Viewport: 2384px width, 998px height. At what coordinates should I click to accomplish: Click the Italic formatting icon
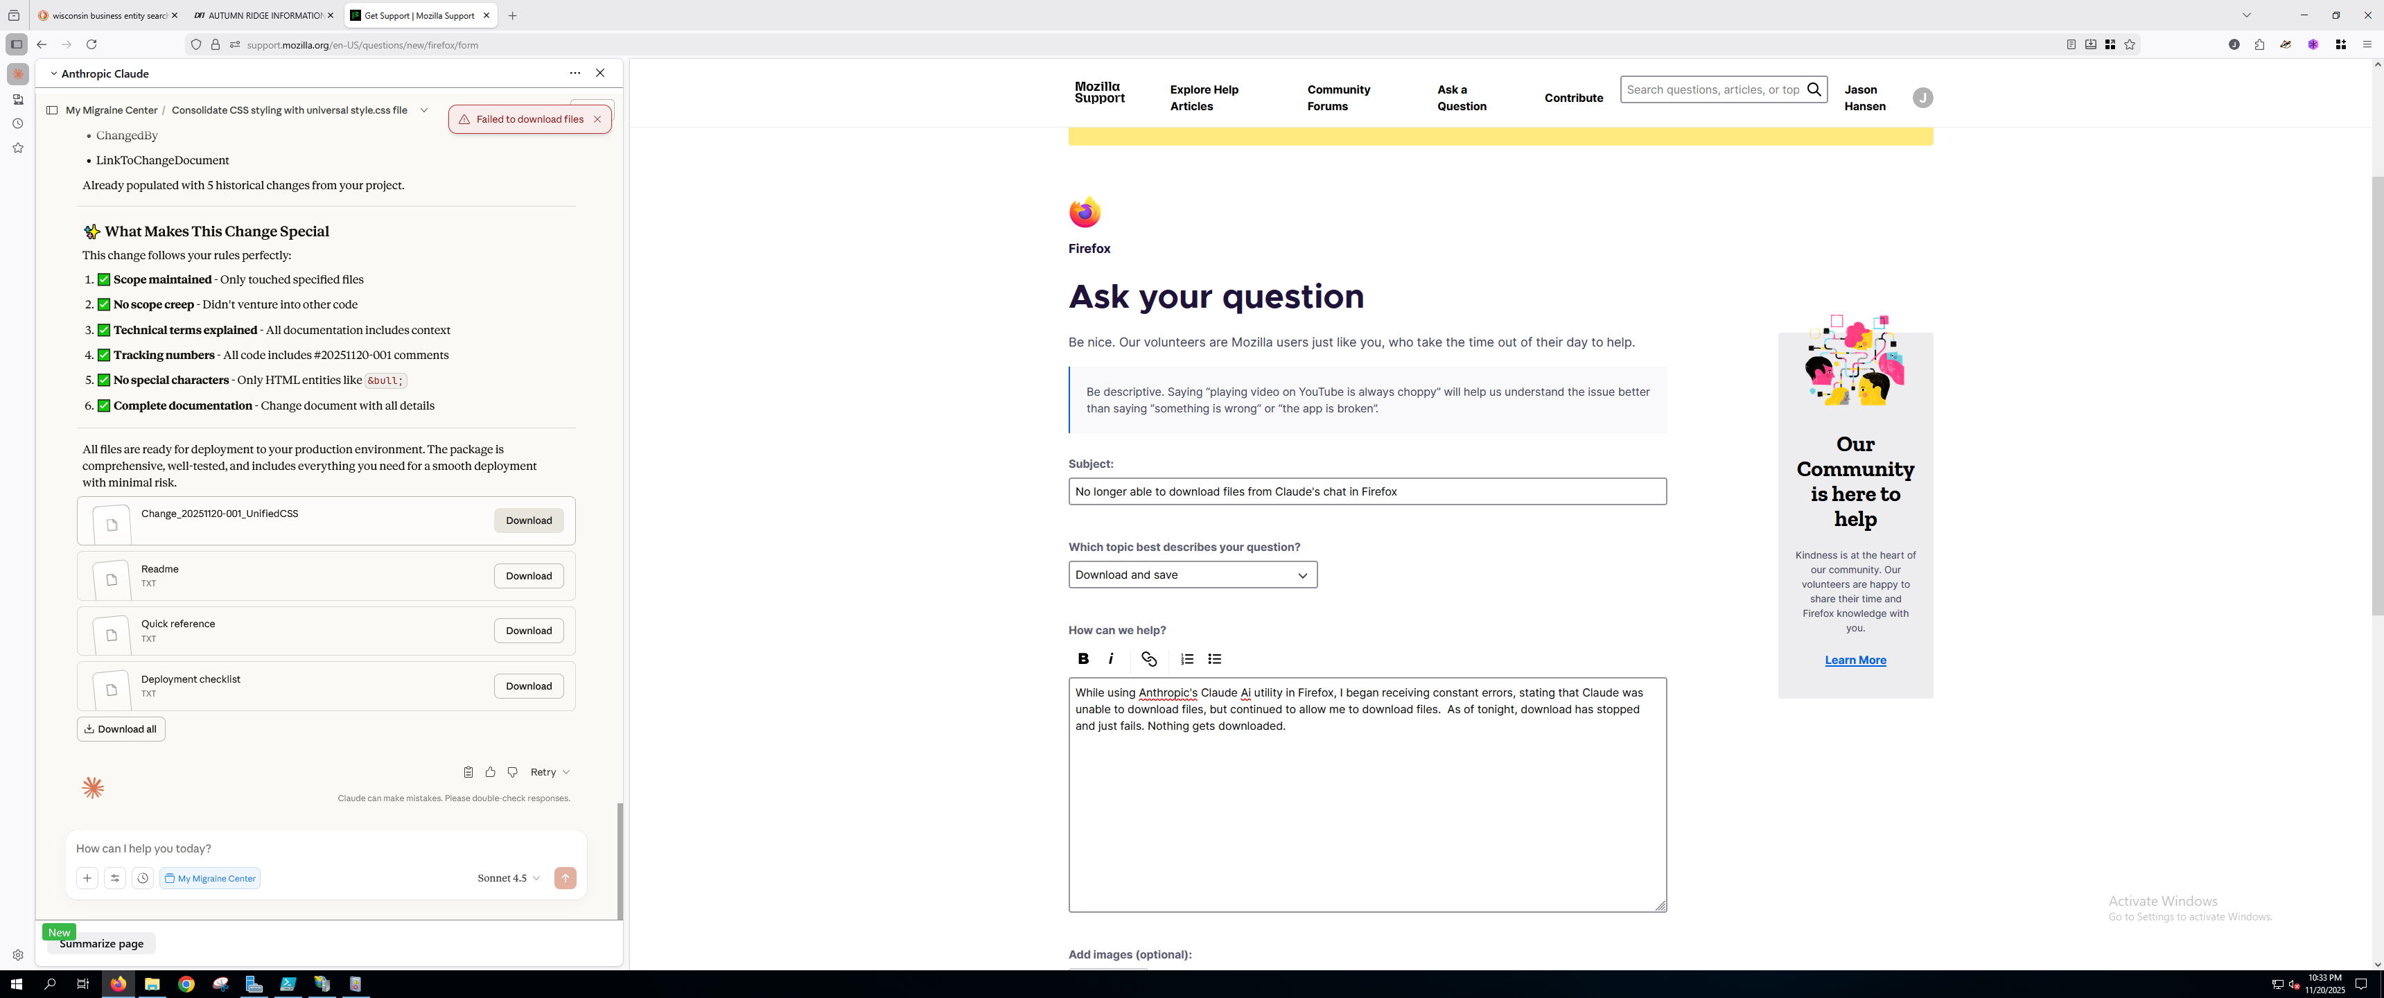[x=1110, y=659]
